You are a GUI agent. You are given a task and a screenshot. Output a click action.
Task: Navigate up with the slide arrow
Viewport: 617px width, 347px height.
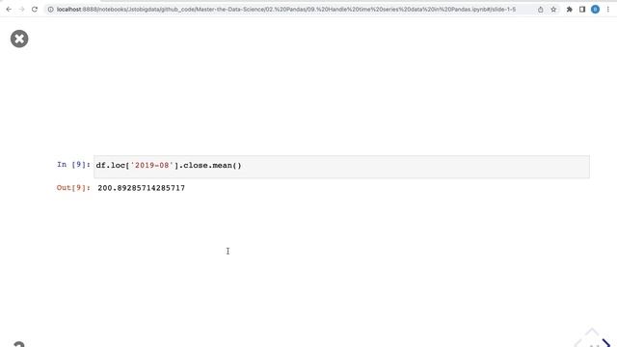pos(592,332)
